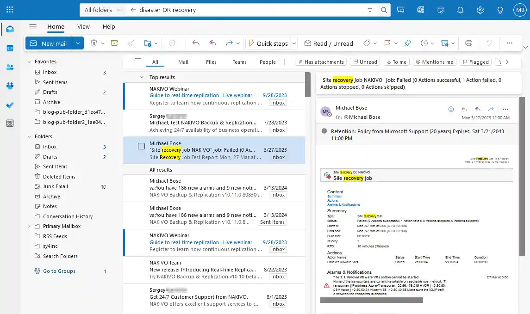The image size is (530, 314).
Task: Collapse the Favorites section
Action: (x=29, y=62)
